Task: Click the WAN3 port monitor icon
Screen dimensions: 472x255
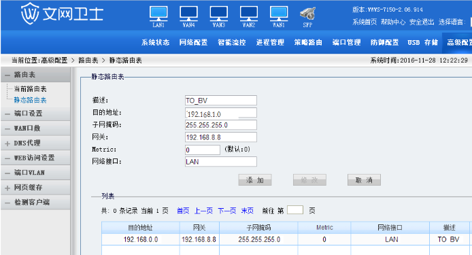Action: (219, 14)
